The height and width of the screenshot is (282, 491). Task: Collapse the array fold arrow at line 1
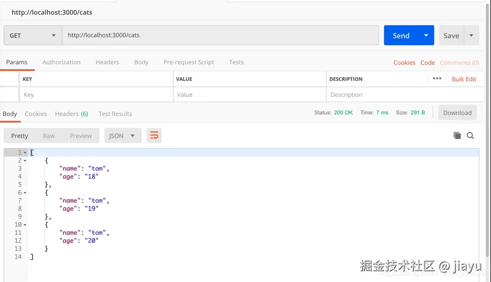[25, 153]
